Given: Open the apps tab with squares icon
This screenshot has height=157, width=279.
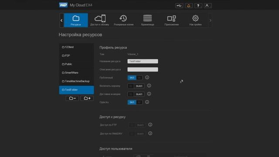Looking at the screenshot, I should pyautogui.click(x=171, y=20).
